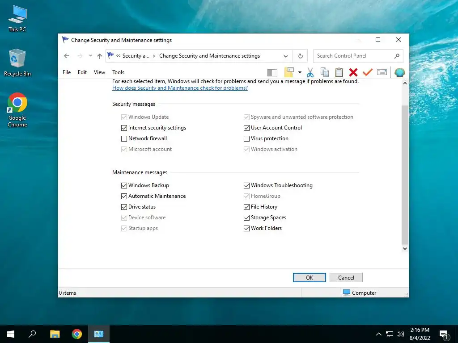Click the Copy toolbar icon
This screenshot has height=343, width=458.
click(325, 72)
